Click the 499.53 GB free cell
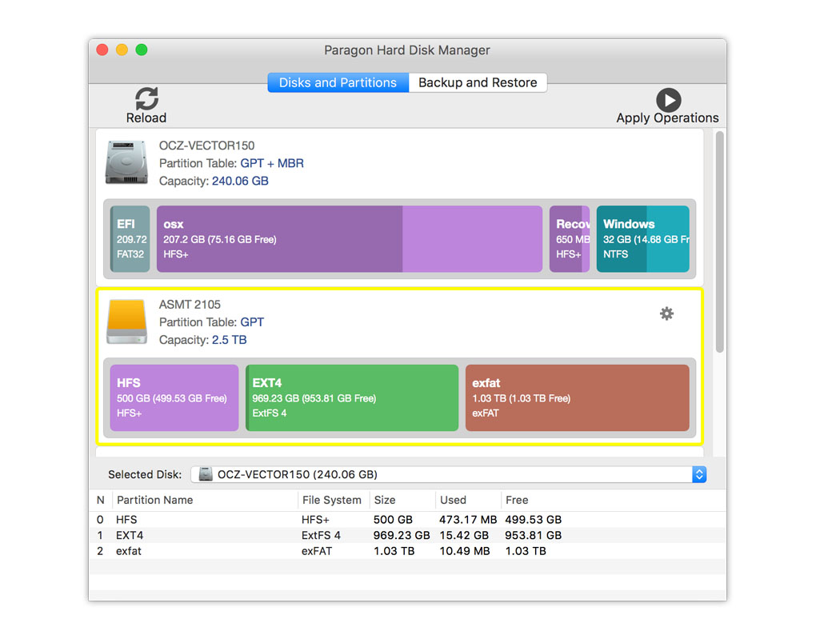Image resolution: width=816 pixels, height=643 pixels. (534, 520)
